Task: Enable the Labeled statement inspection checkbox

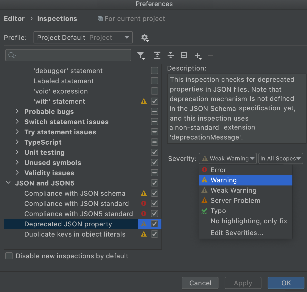Action: coord(155,81)
